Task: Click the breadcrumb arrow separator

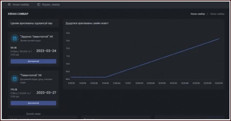Action: (x=208, y=14)
